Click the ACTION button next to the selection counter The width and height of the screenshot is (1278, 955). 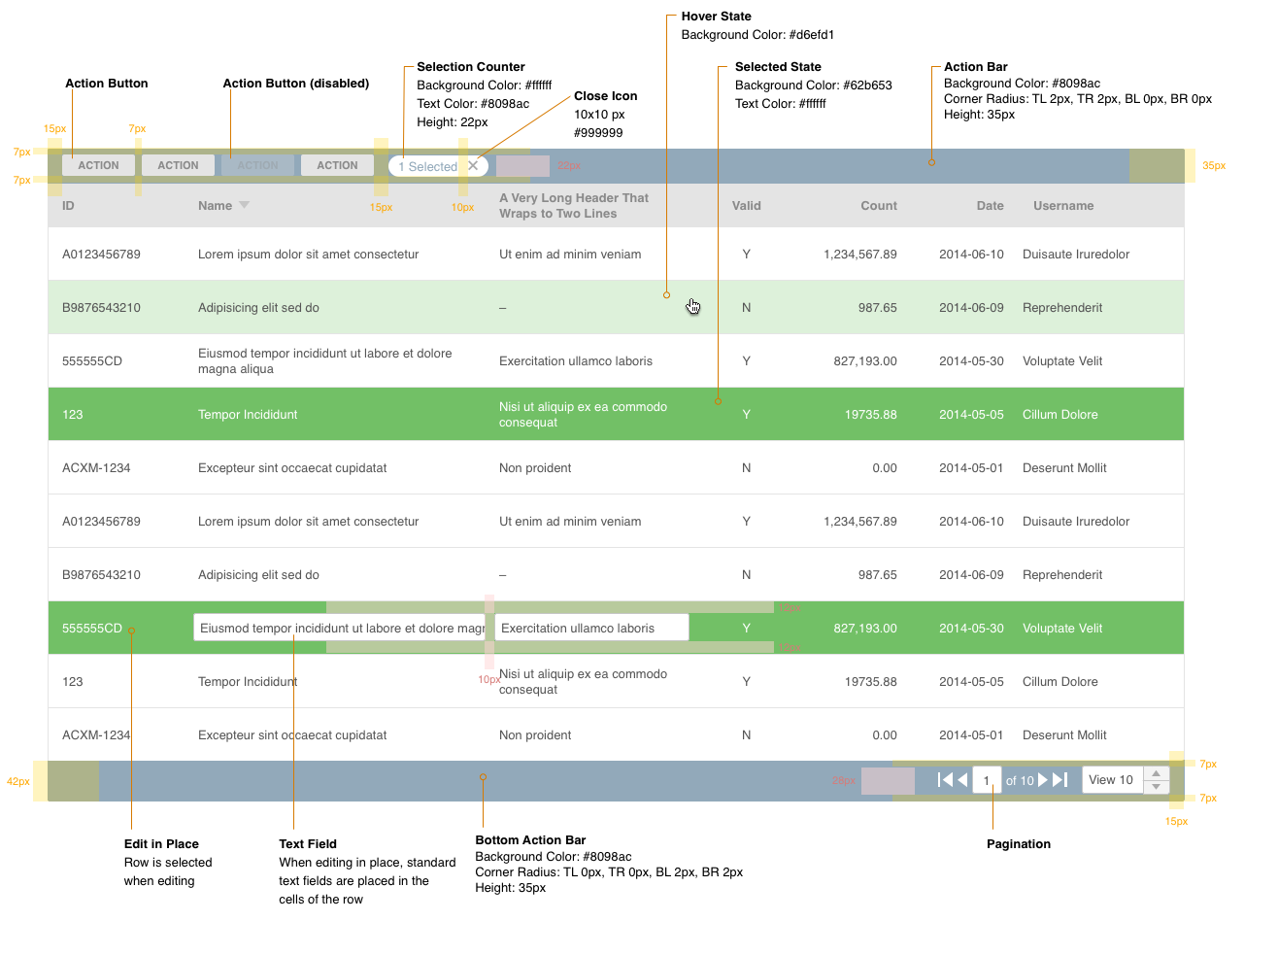click(337, 166)
